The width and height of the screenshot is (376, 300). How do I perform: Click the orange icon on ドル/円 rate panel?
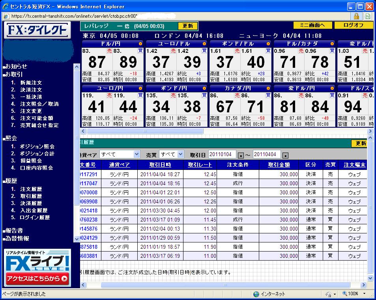(141, 44)
